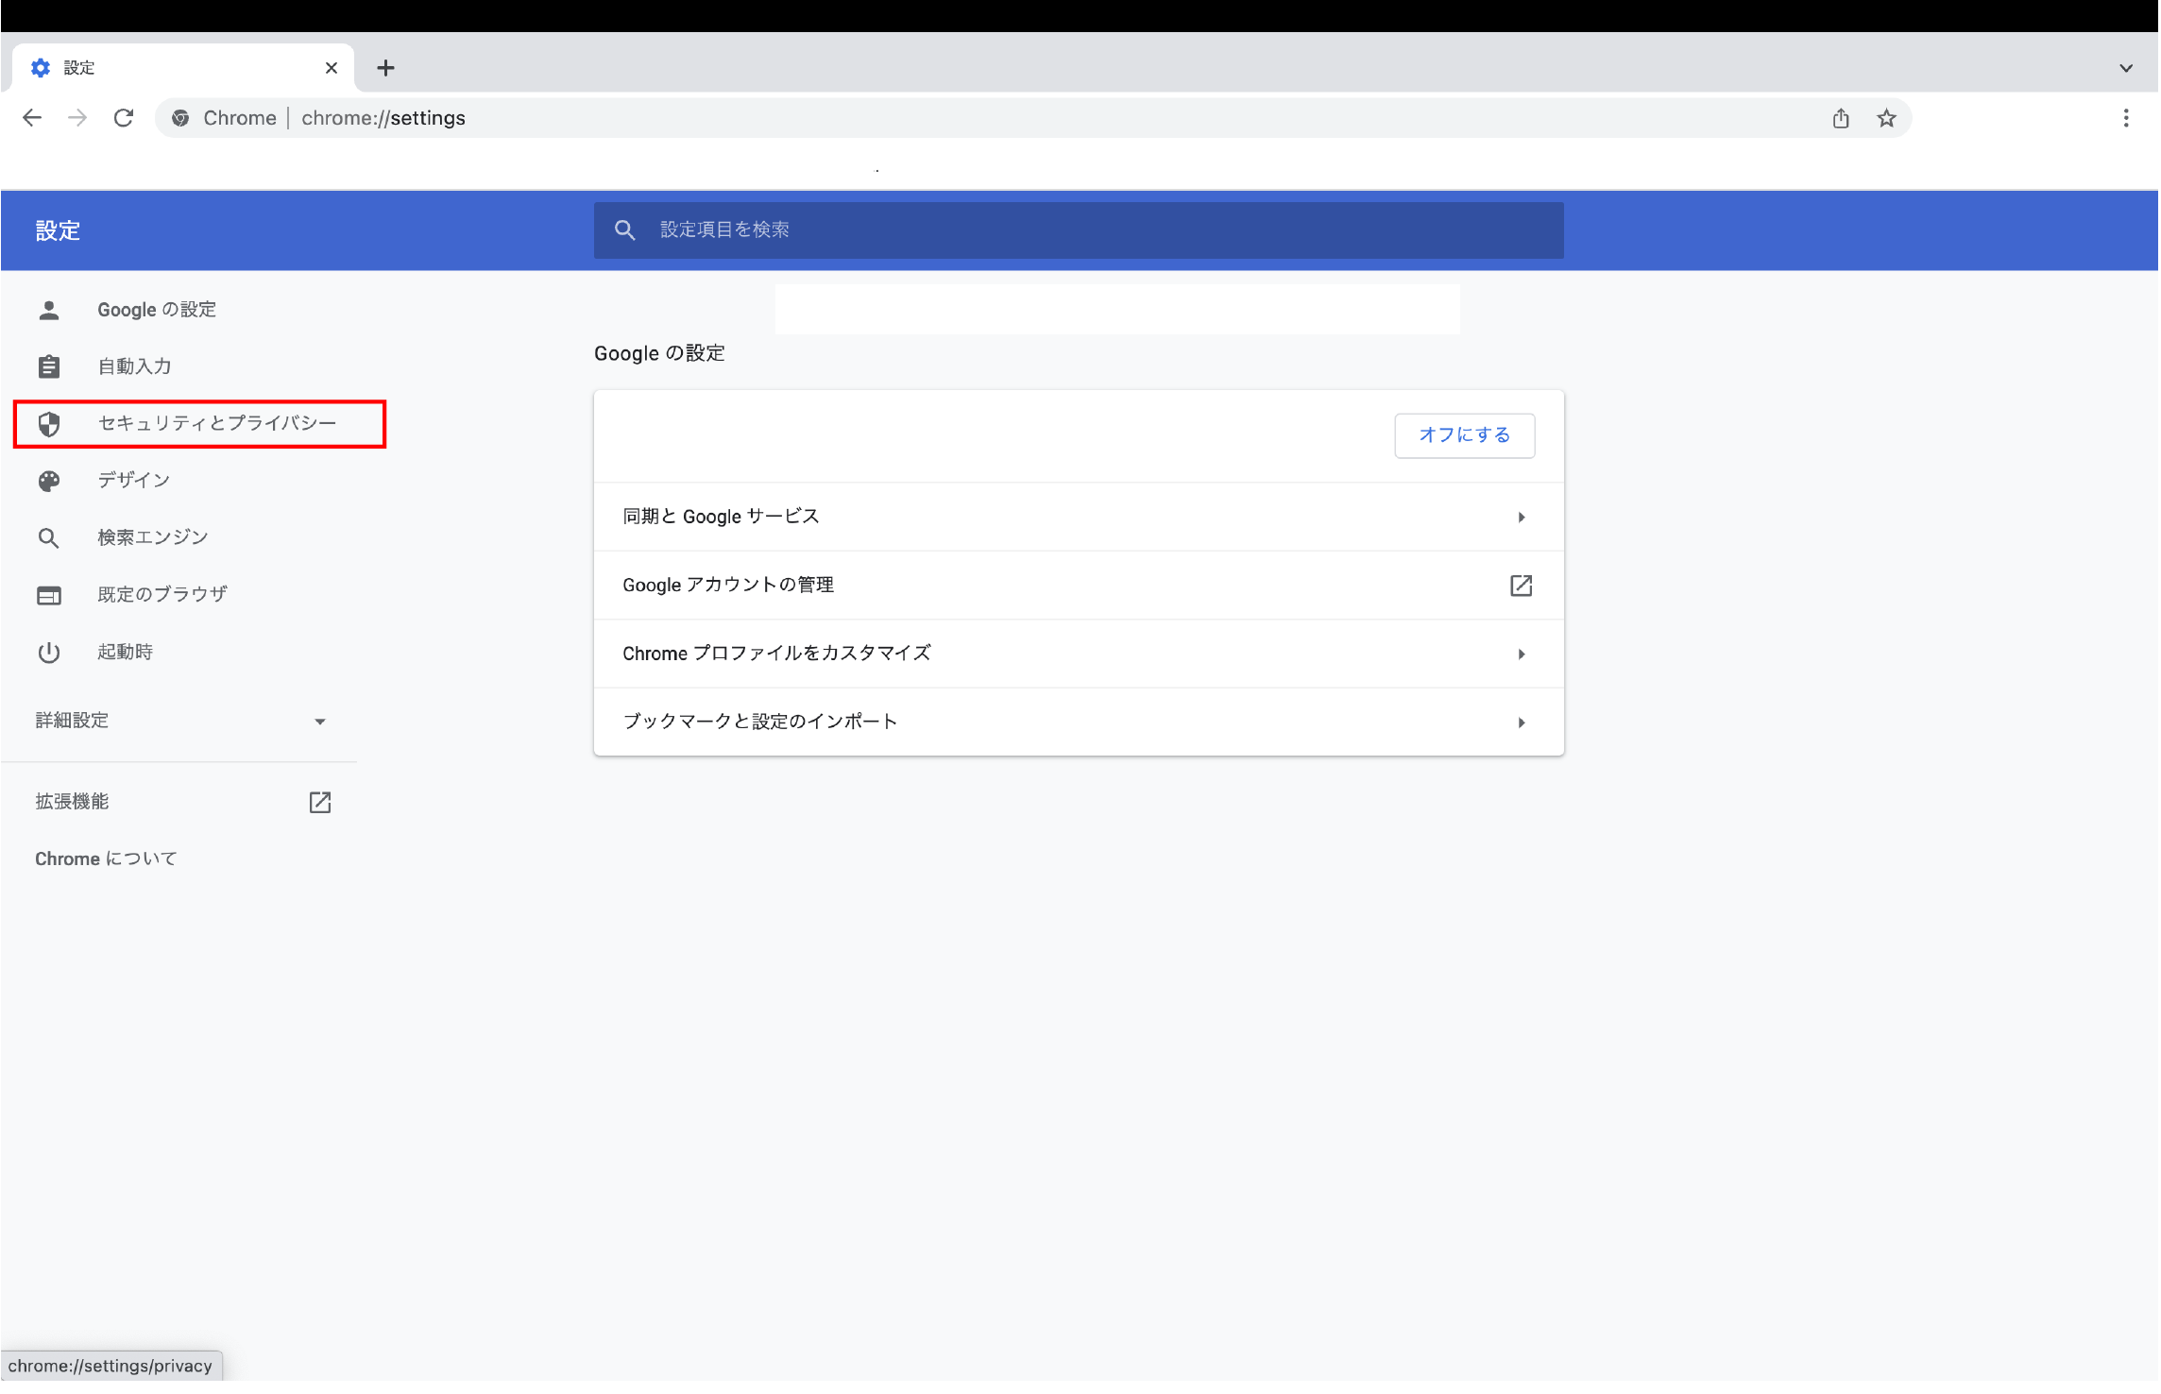
Task: Open a new tab with plus button
Action: (x=385, y=68)
